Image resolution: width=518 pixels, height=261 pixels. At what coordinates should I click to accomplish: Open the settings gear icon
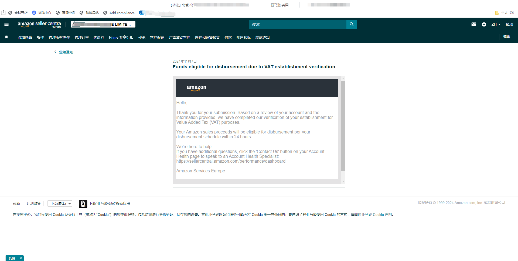click(x=484, y=24)
